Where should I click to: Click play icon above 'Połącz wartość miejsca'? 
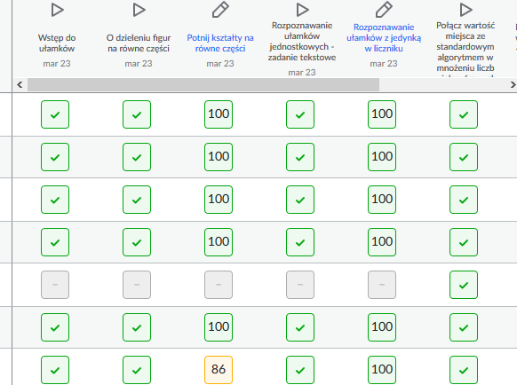click(x=465, y=10)
